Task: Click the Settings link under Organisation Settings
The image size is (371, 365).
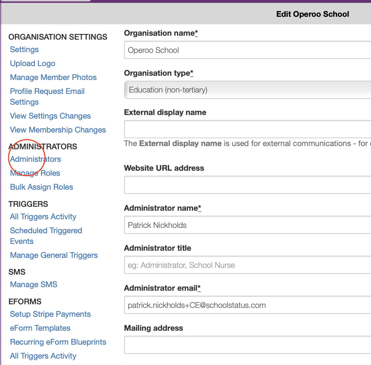Action: coord(24,50)
